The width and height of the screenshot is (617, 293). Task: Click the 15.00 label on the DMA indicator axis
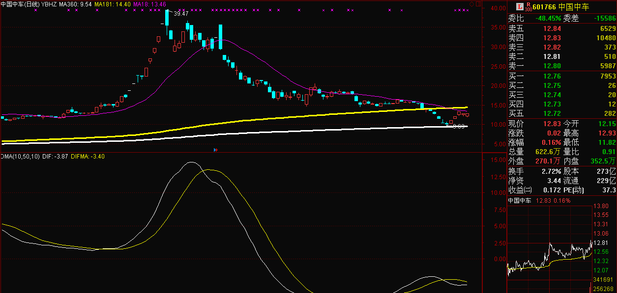pos(499,160)
